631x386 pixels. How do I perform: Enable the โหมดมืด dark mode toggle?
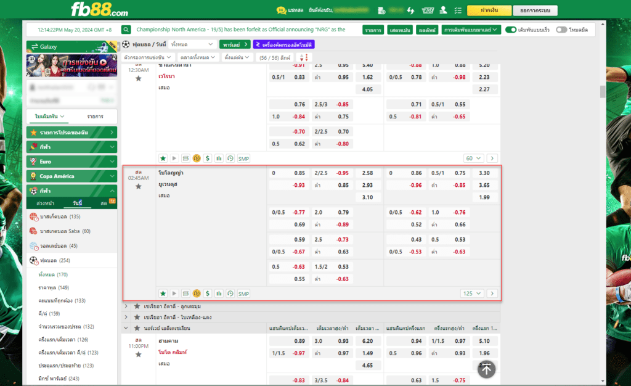pos(561,30)
